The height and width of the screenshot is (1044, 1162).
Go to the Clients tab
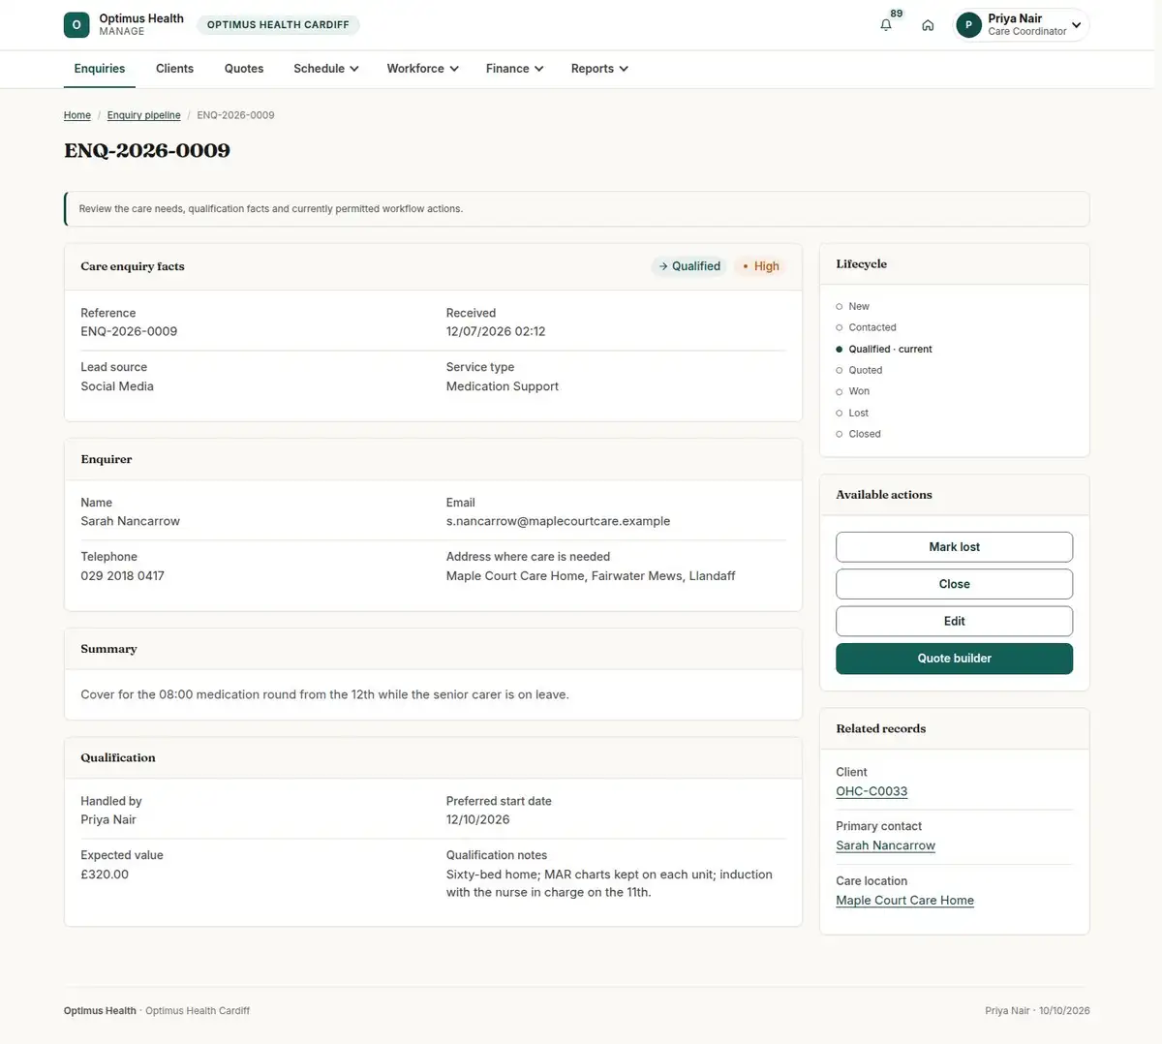click(x=174, y=69)
